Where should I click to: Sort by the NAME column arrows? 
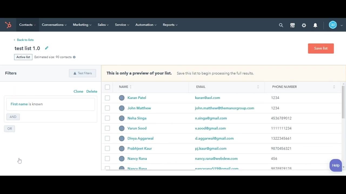pos(131,87)
